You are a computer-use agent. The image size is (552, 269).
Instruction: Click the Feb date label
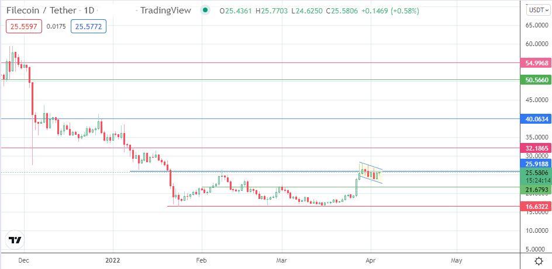pos(202,261)
